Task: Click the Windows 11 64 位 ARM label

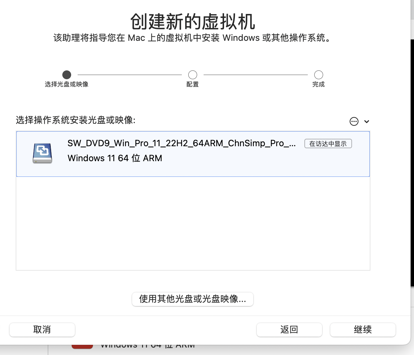Action: coord(115,158)
